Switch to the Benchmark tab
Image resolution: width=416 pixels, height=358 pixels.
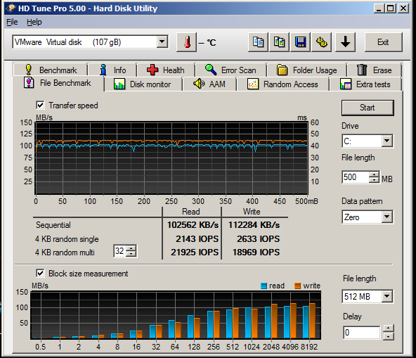(x=51, y=70)
